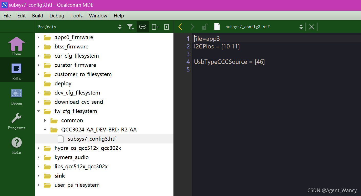Click the line 'file=app3' in editor

(x=207, y=39)
